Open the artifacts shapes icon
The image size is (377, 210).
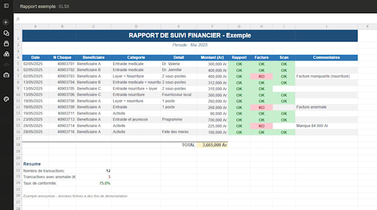click(x=6, y=54)
